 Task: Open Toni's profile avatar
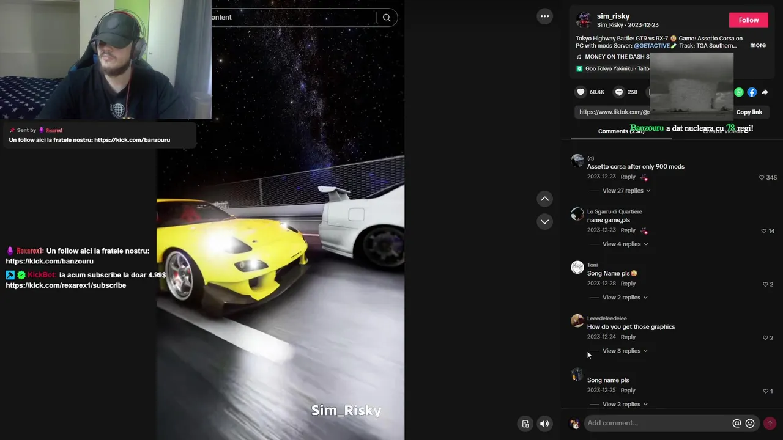click(x=577, y=267)
